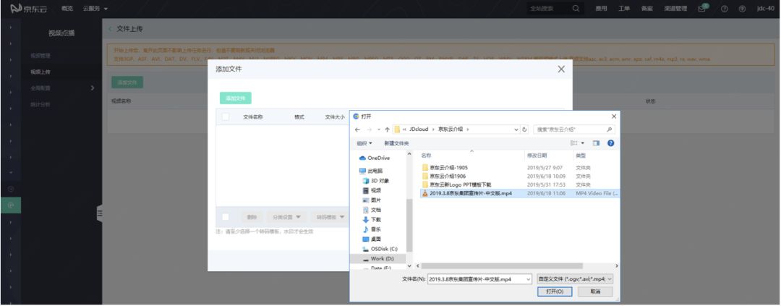781x306 pixels.
Task: Click the Up one level arrow in file dialog
Action: [387, 129]
